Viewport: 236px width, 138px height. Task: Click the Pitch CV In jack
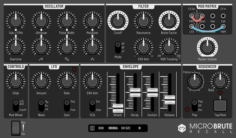coord(202,26)
